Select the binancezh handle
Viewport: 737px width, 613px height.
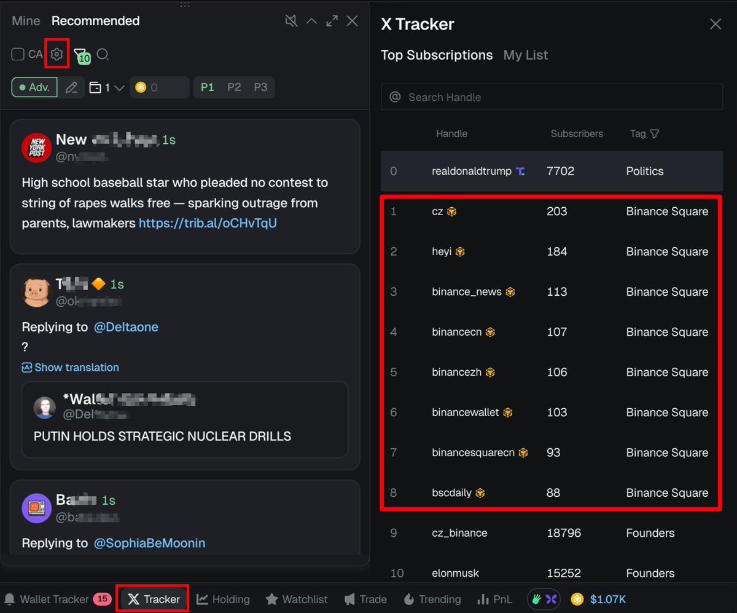coord(457,373)
